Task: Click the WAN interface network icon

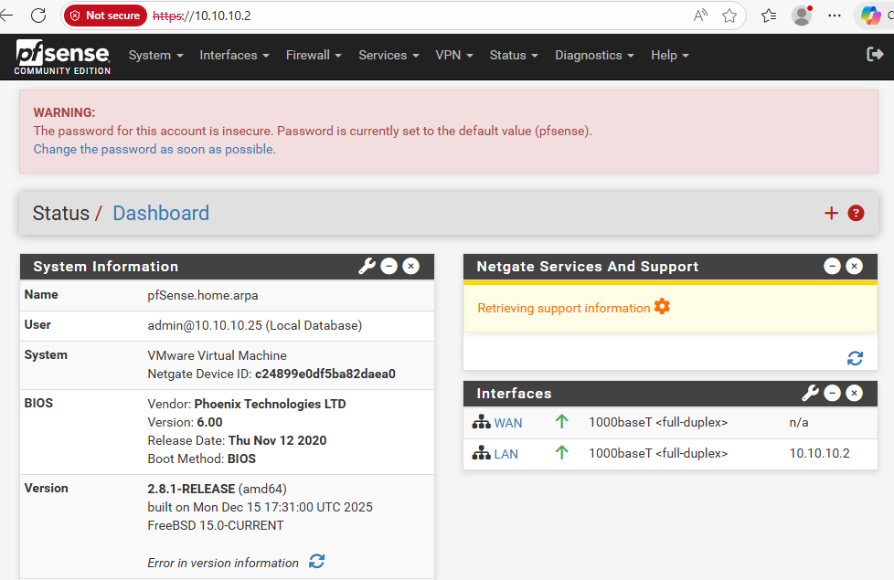Action: click(x=482, y=422)
